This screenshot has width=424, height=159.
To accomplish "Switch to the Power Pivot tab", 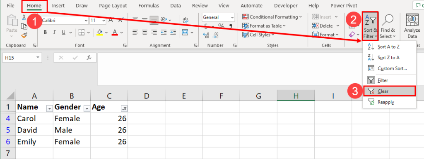I will pos(344,6).
